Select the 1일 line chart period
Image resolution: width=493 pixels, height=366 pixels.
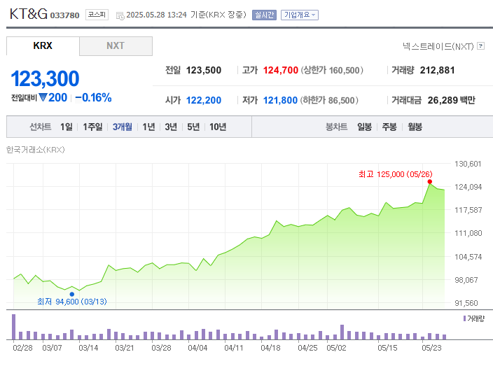67,127
